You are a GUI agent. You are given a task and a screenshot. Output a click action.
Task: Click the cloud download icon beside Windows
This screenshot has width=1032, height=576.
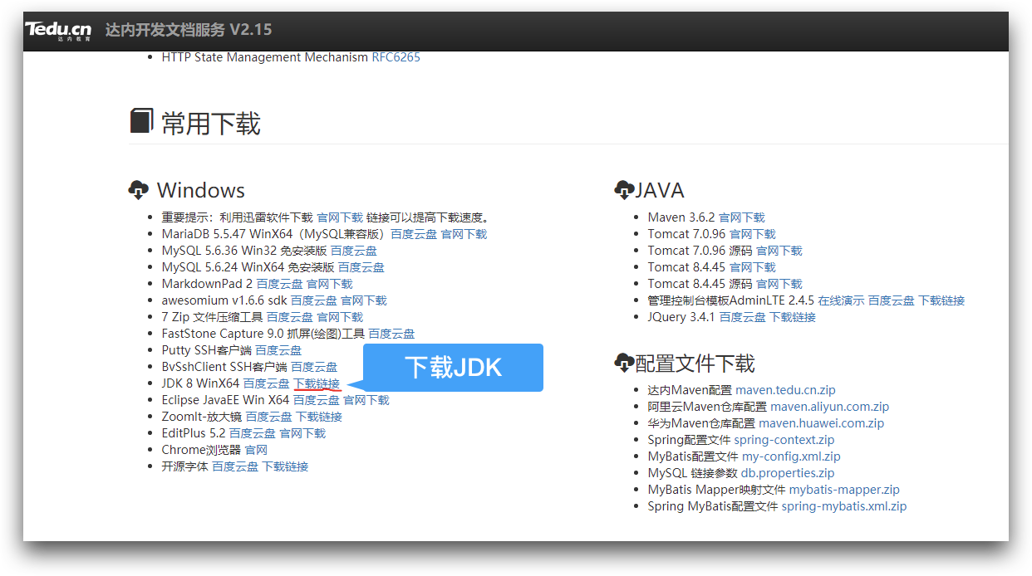139,190
